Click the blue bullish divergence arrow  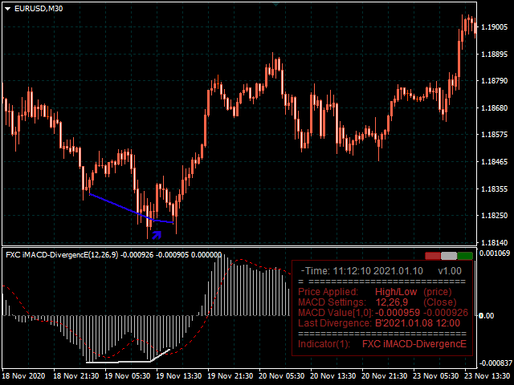[x=157, y=235]
